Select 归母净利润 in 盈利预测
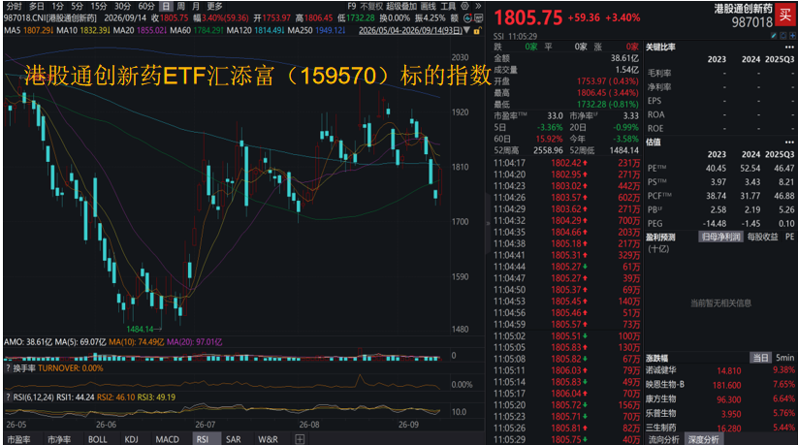The image size is (798, 445). 720,237
